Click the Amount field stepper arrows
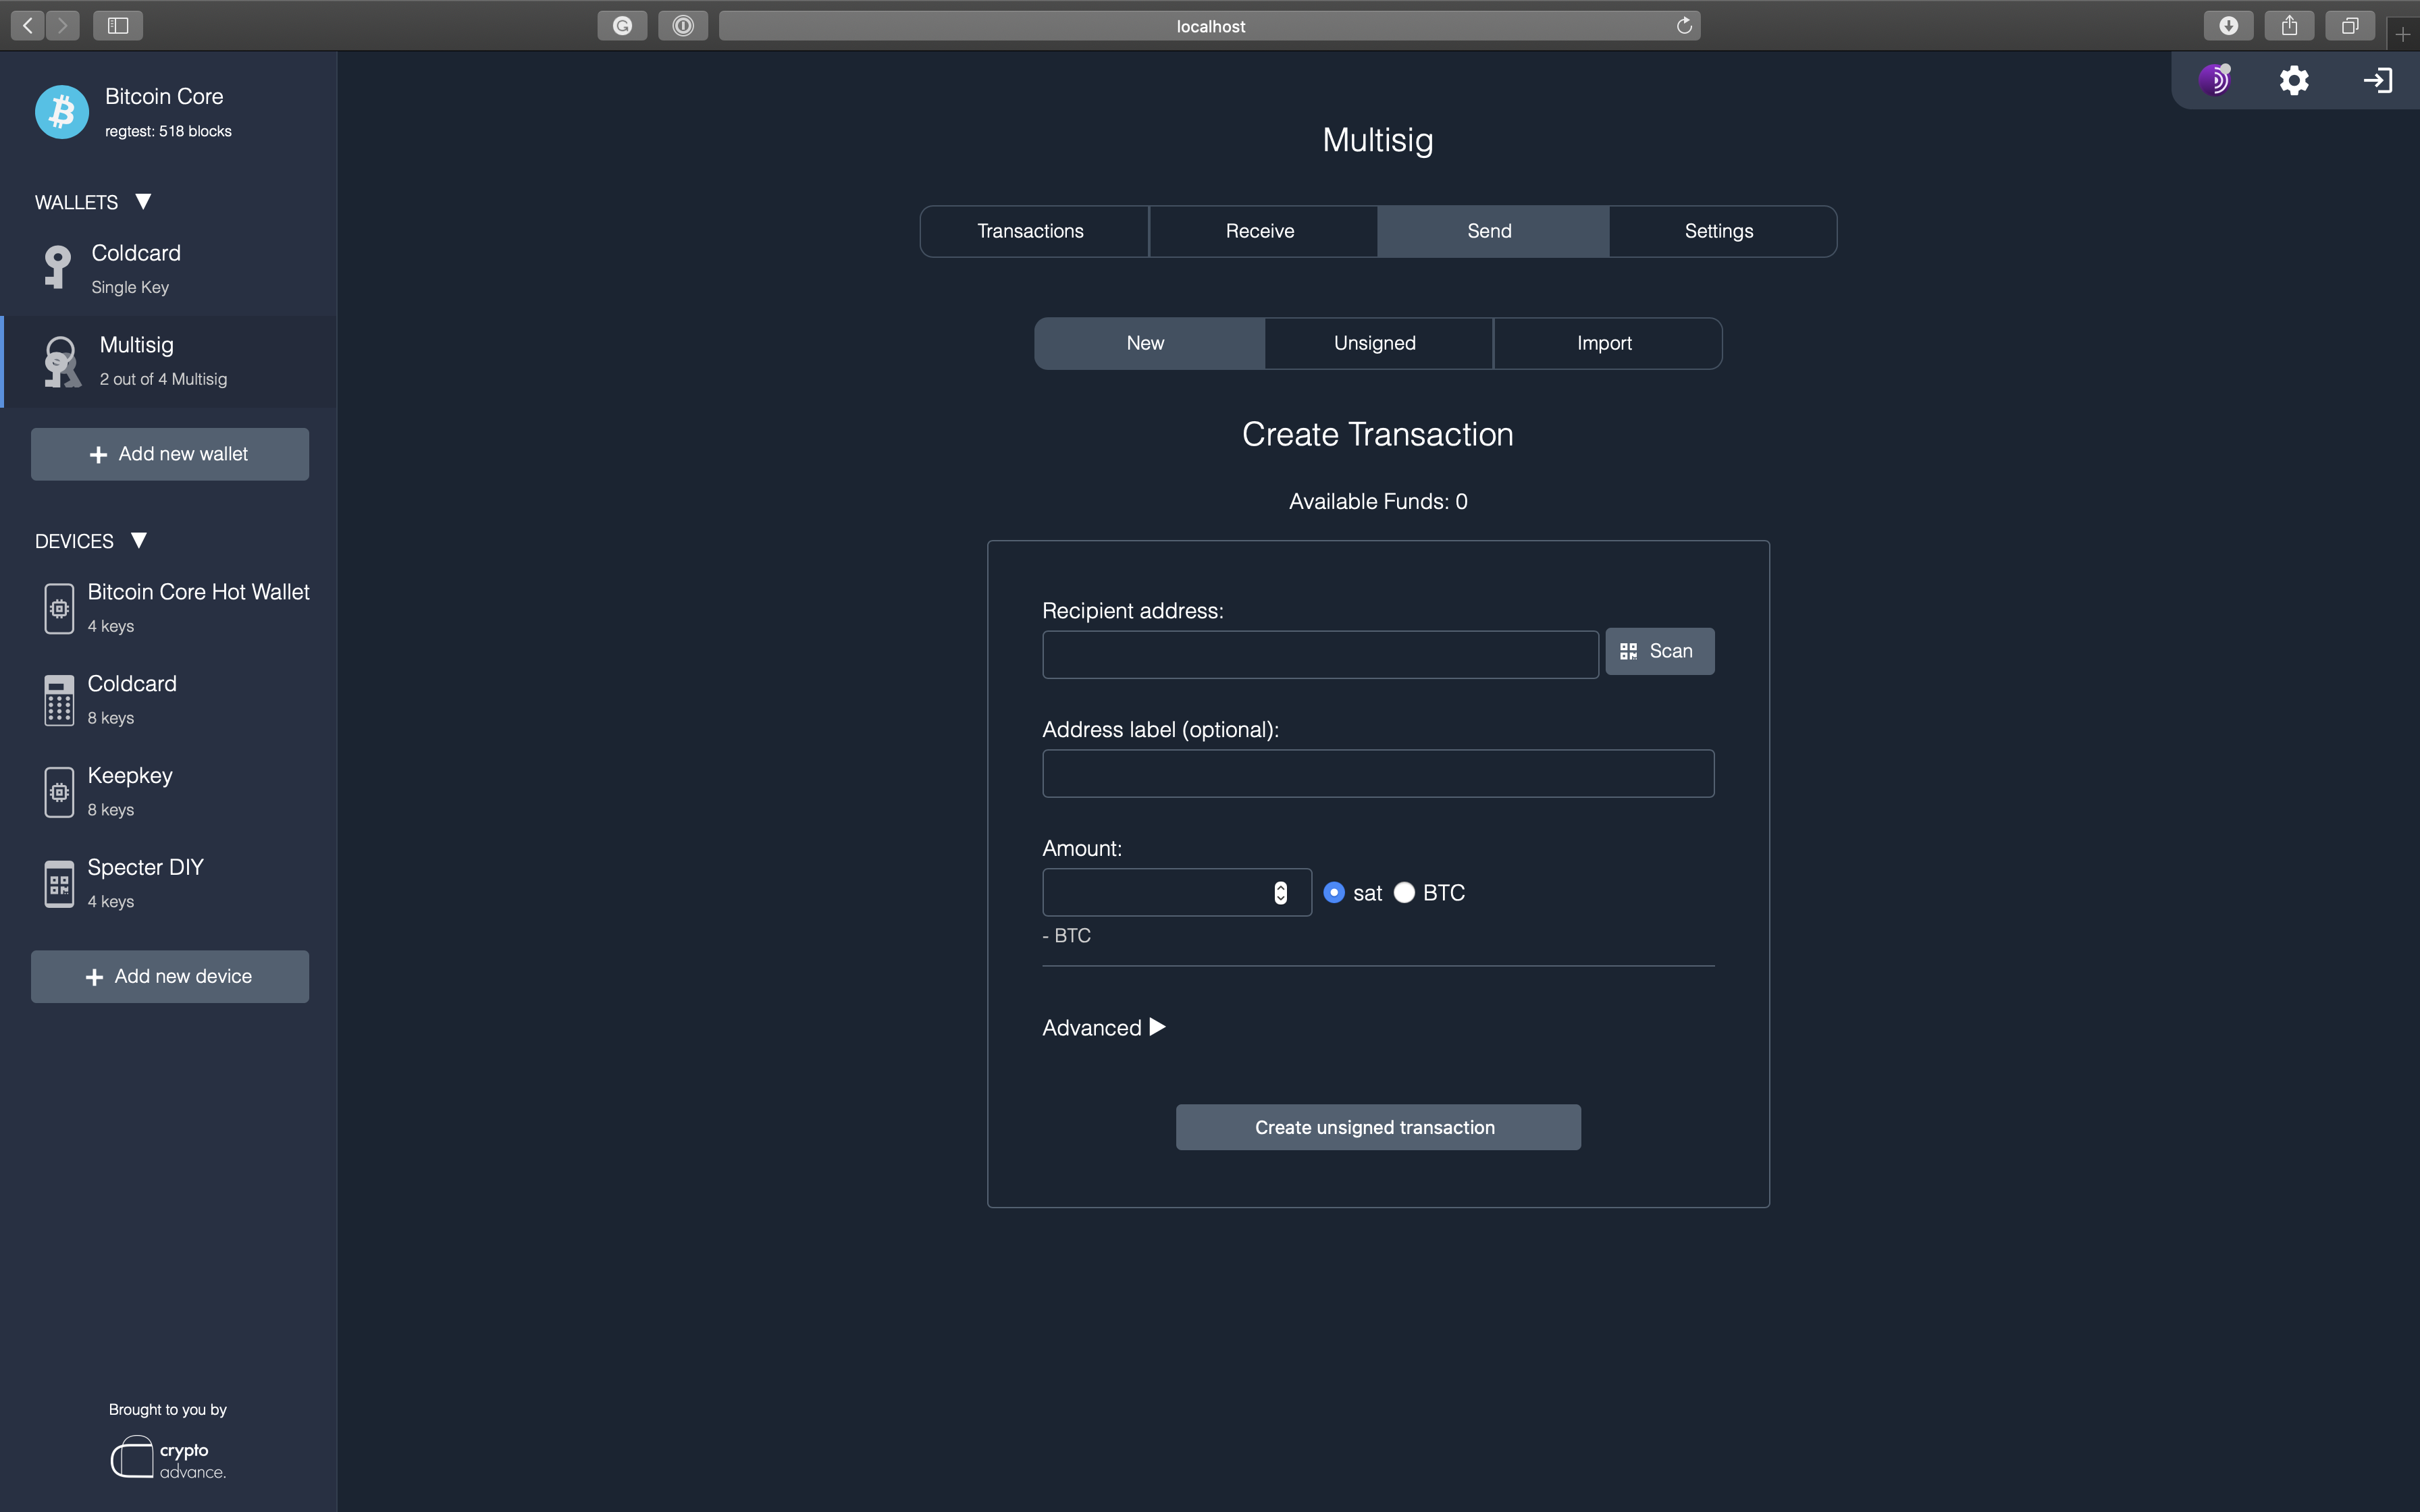This screenshot has width=2420, height=1512. coord(1280,892)
